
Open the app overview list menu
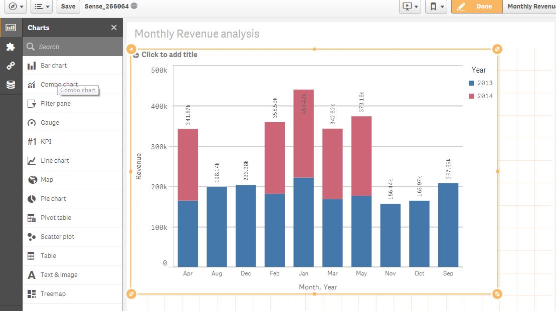41,7
